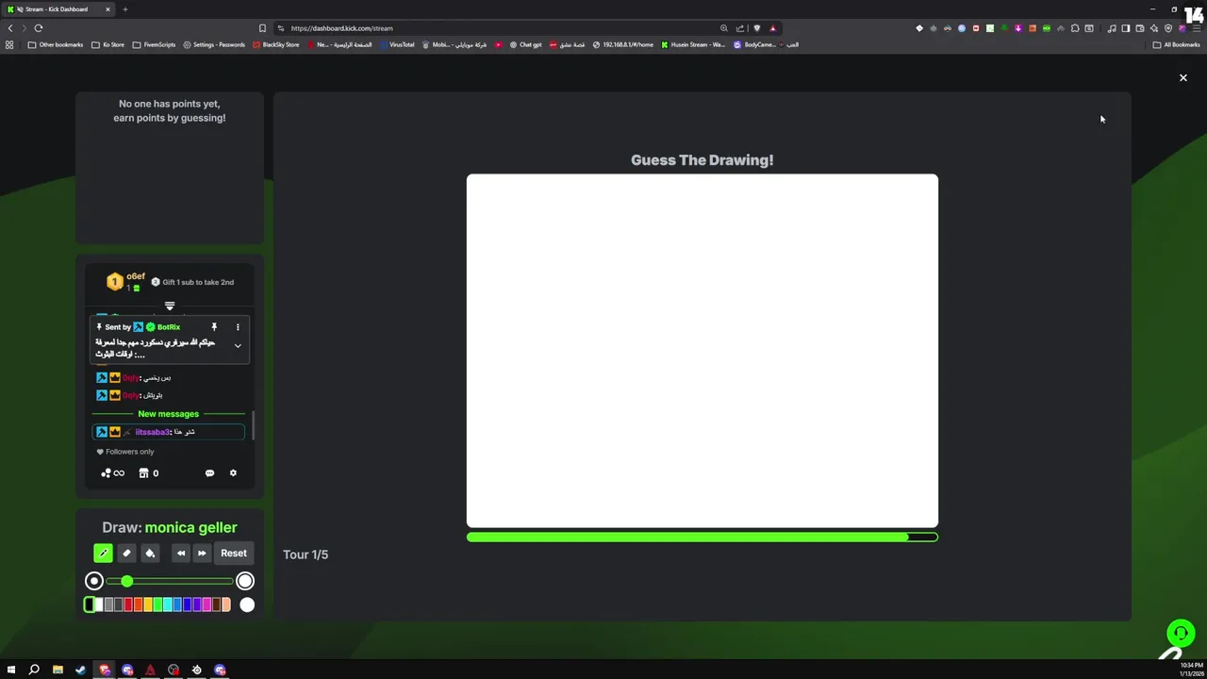Expand the pinned BotRix message
Image resolution: width=1207 pixels, height=679 pixels.
[238, 346]
